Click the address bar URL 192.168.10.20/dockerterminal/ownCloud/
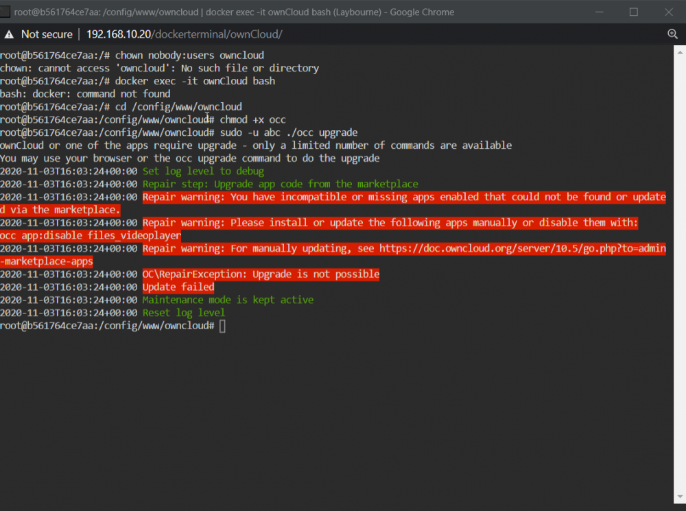 [184, 34]
